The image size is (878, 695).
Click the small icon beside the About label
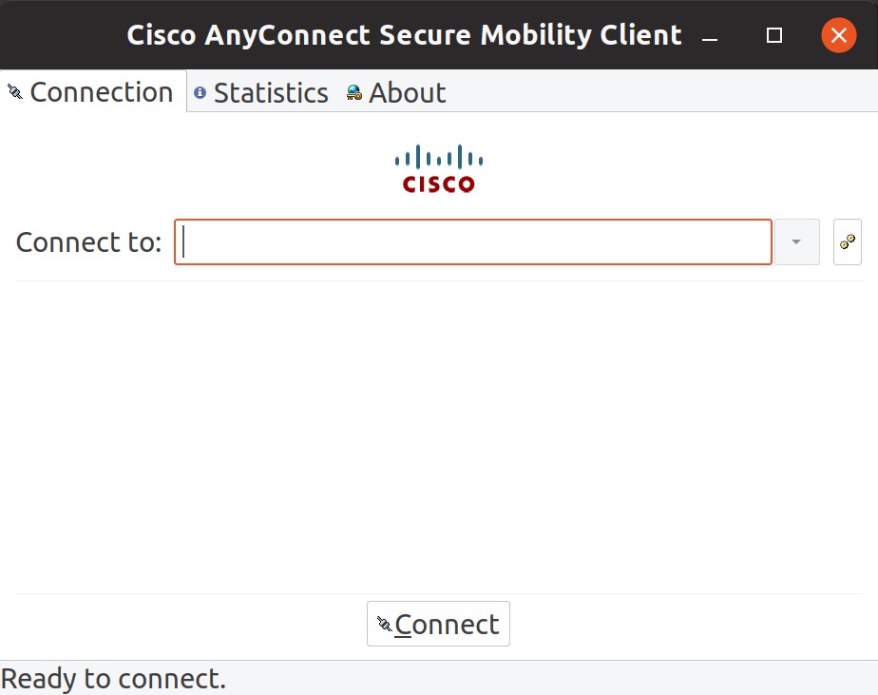[354, 92]
